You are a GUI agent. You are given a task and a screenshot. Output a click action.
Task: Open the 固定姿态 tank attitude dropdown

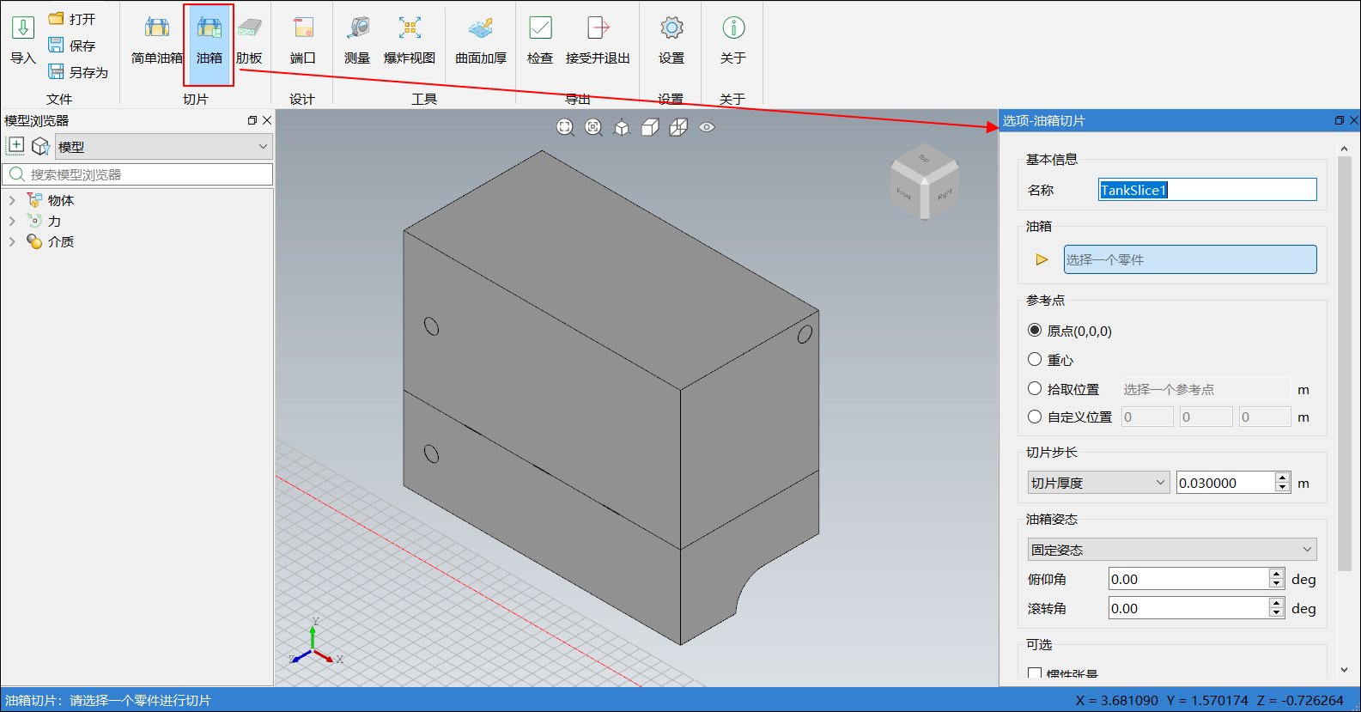[x=1172, y=550]
